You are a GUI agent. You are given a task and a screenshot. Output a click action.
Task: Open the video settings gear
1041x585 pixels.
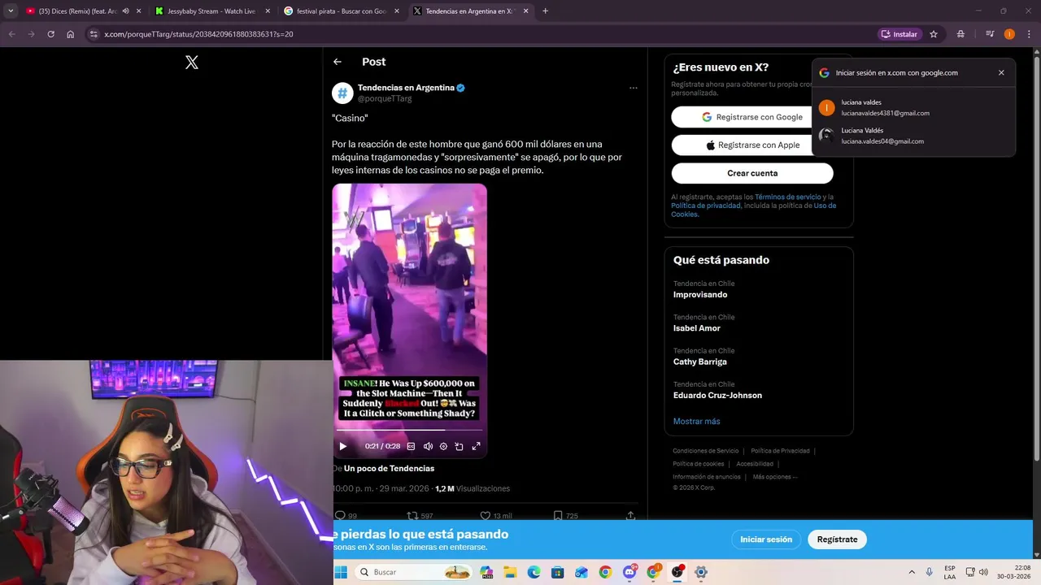[443, 446]
